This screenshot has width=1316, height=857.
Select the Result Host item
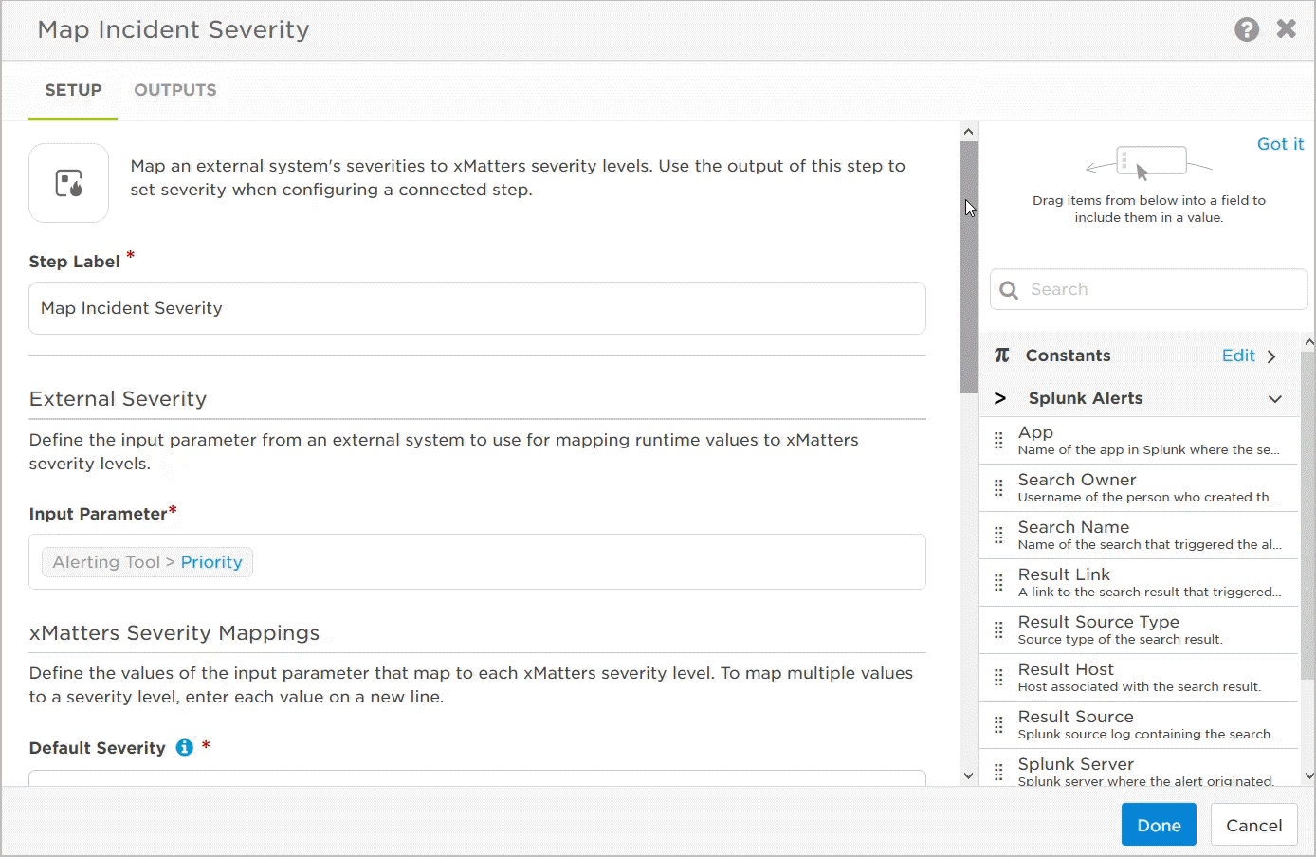click(x=1140, y=677)
